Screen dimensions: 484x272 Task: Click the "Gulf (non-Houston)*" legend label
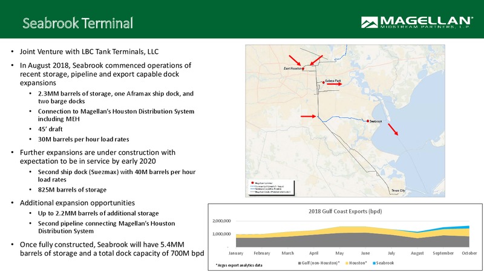(321, 263)
